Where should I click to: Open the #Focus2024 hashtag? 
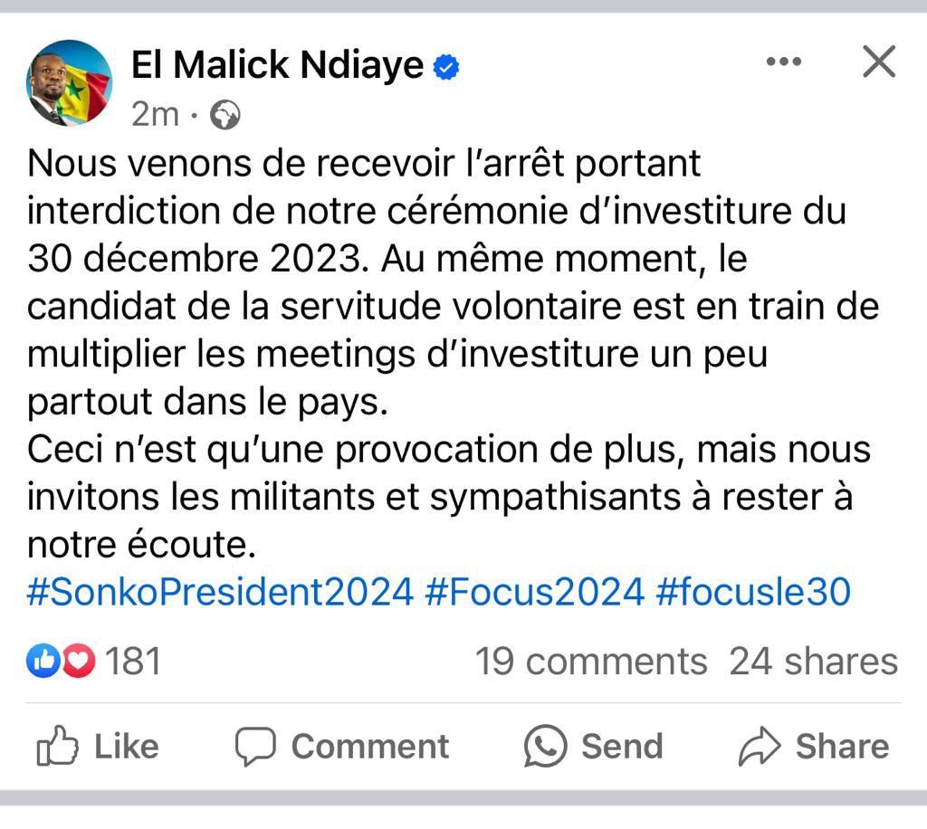(534, 592)
